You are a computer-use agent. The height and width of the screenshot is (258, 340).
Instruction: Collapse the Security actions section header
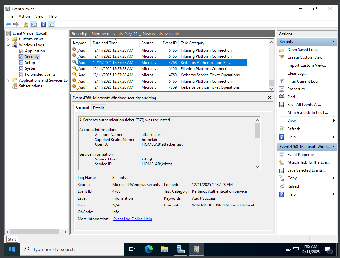click(333, 42)
